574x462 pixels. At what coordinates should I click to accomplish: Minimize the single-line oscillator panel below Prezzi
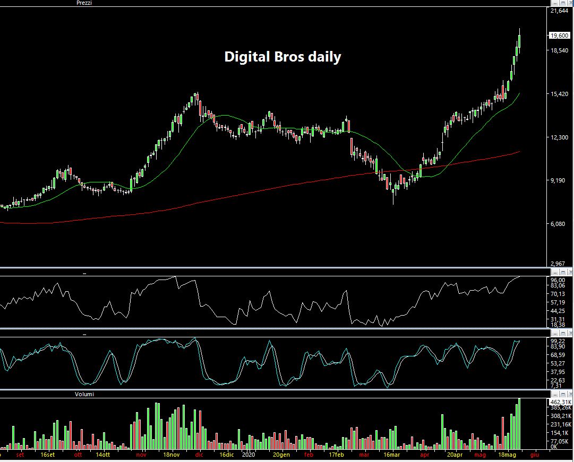(x=556, y=273)
